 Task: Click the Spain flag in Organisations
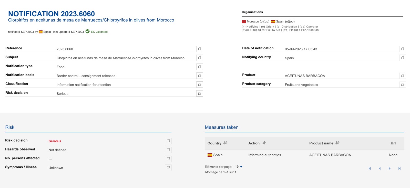click(x=273, y=22)
